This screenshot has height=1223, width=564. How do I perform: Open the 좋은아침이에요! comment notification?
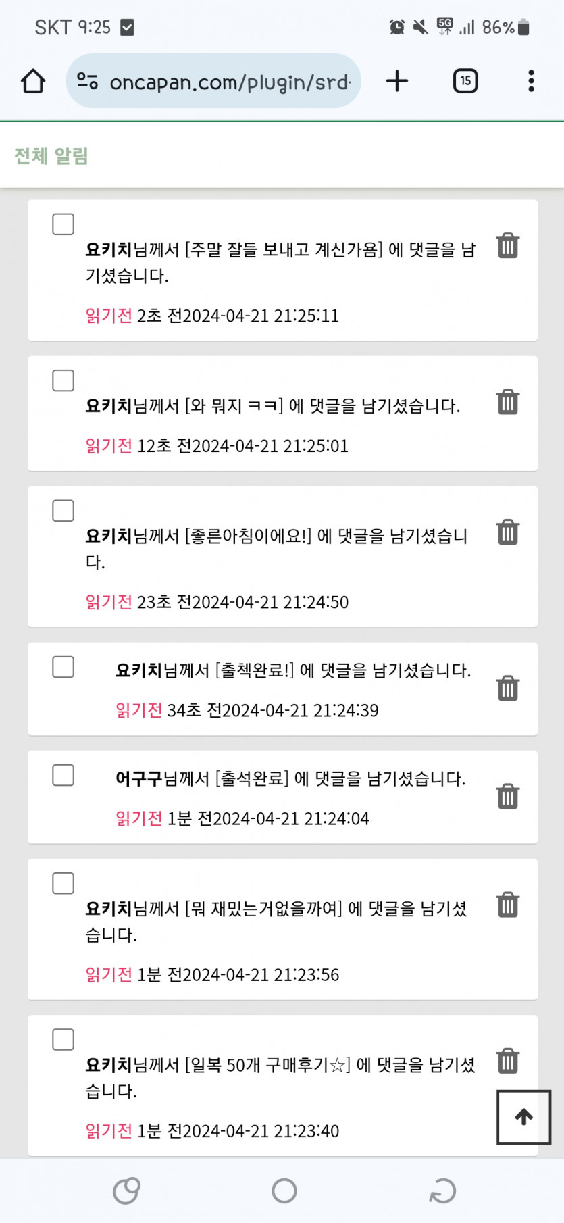(276, 549)
